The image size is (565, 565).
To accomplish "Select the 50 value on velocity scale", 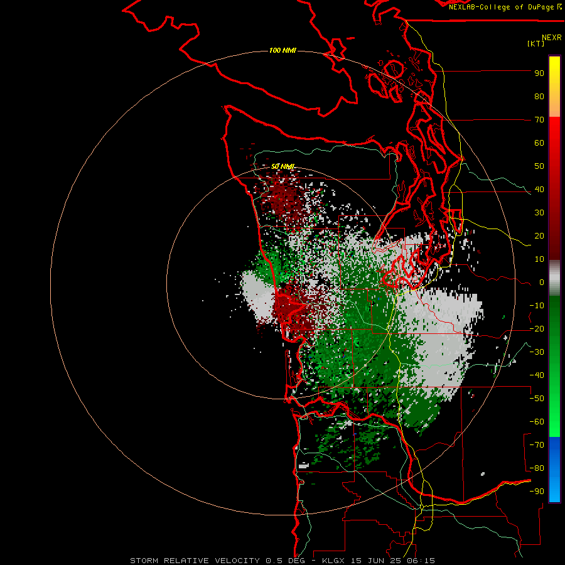I will [x=539, y=166].
